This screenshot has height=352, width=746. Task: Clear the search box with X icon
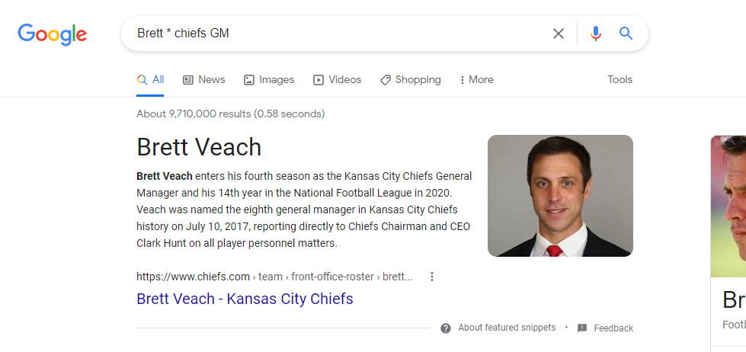click(x=559, y=34)
